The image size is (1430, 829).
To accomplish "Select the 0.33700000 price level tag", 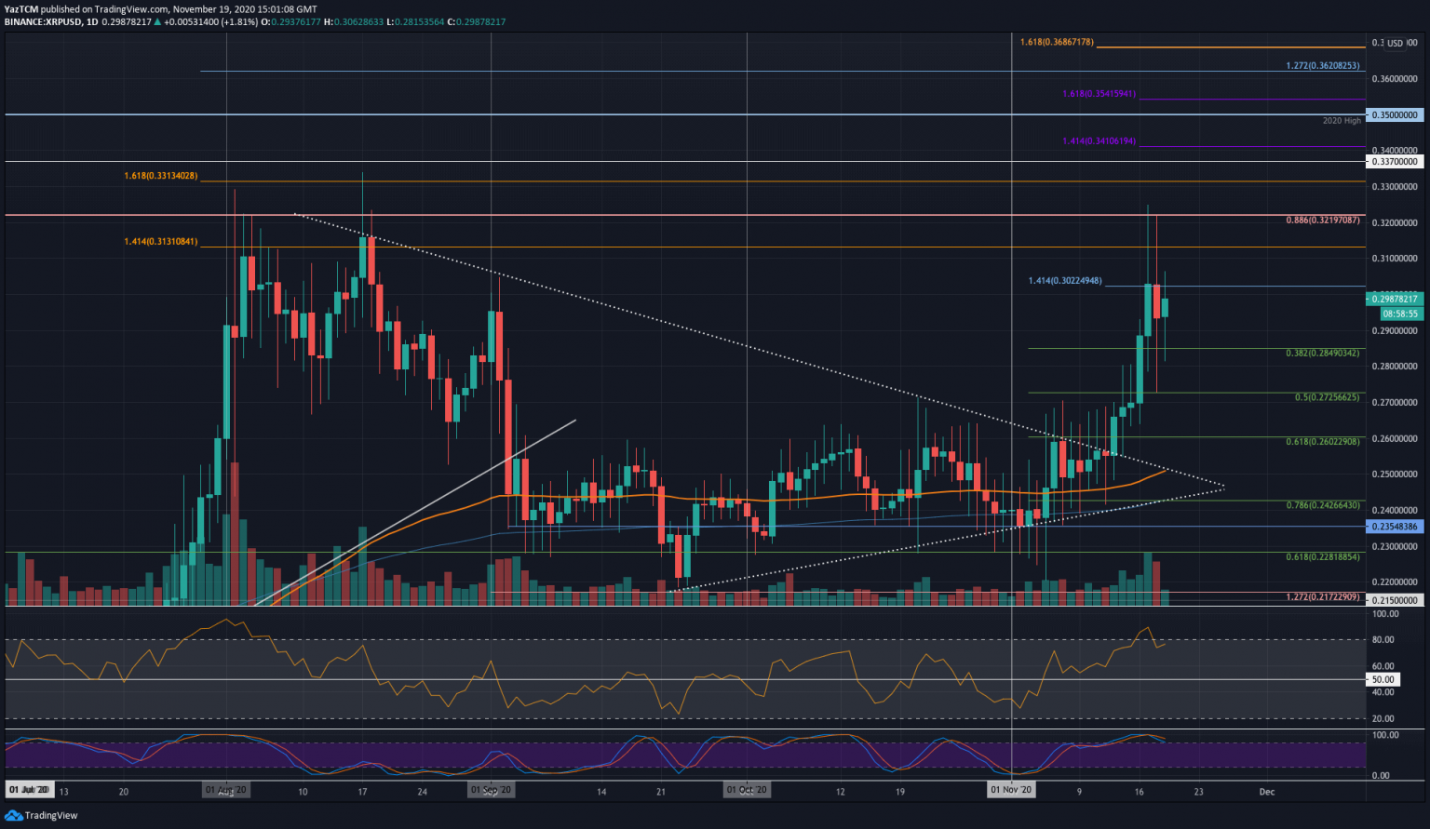I will click(1394, 162).
